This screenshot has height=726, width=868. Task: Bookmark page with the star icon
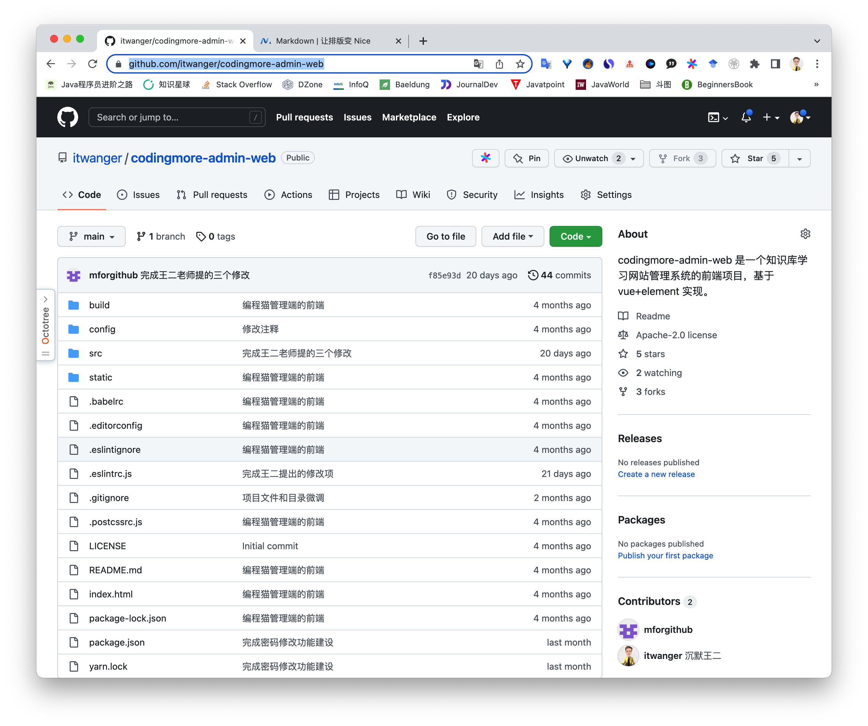[520, 63]
